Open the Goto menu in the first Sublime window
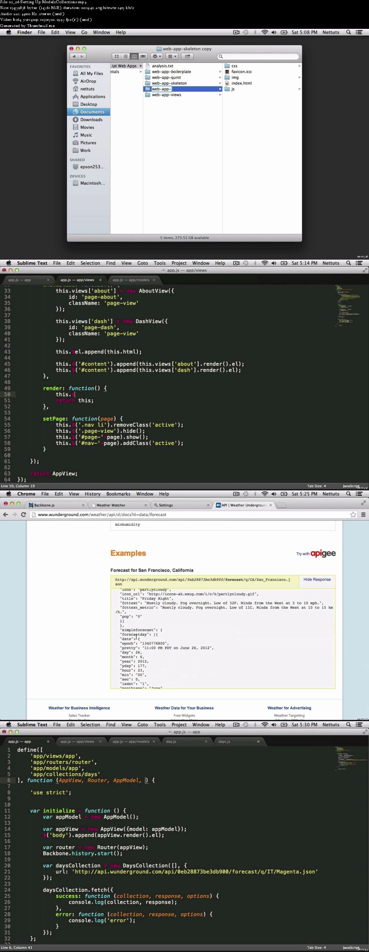Screen dimensions: 369x952 pyautogui.click(x=142, y=263)
